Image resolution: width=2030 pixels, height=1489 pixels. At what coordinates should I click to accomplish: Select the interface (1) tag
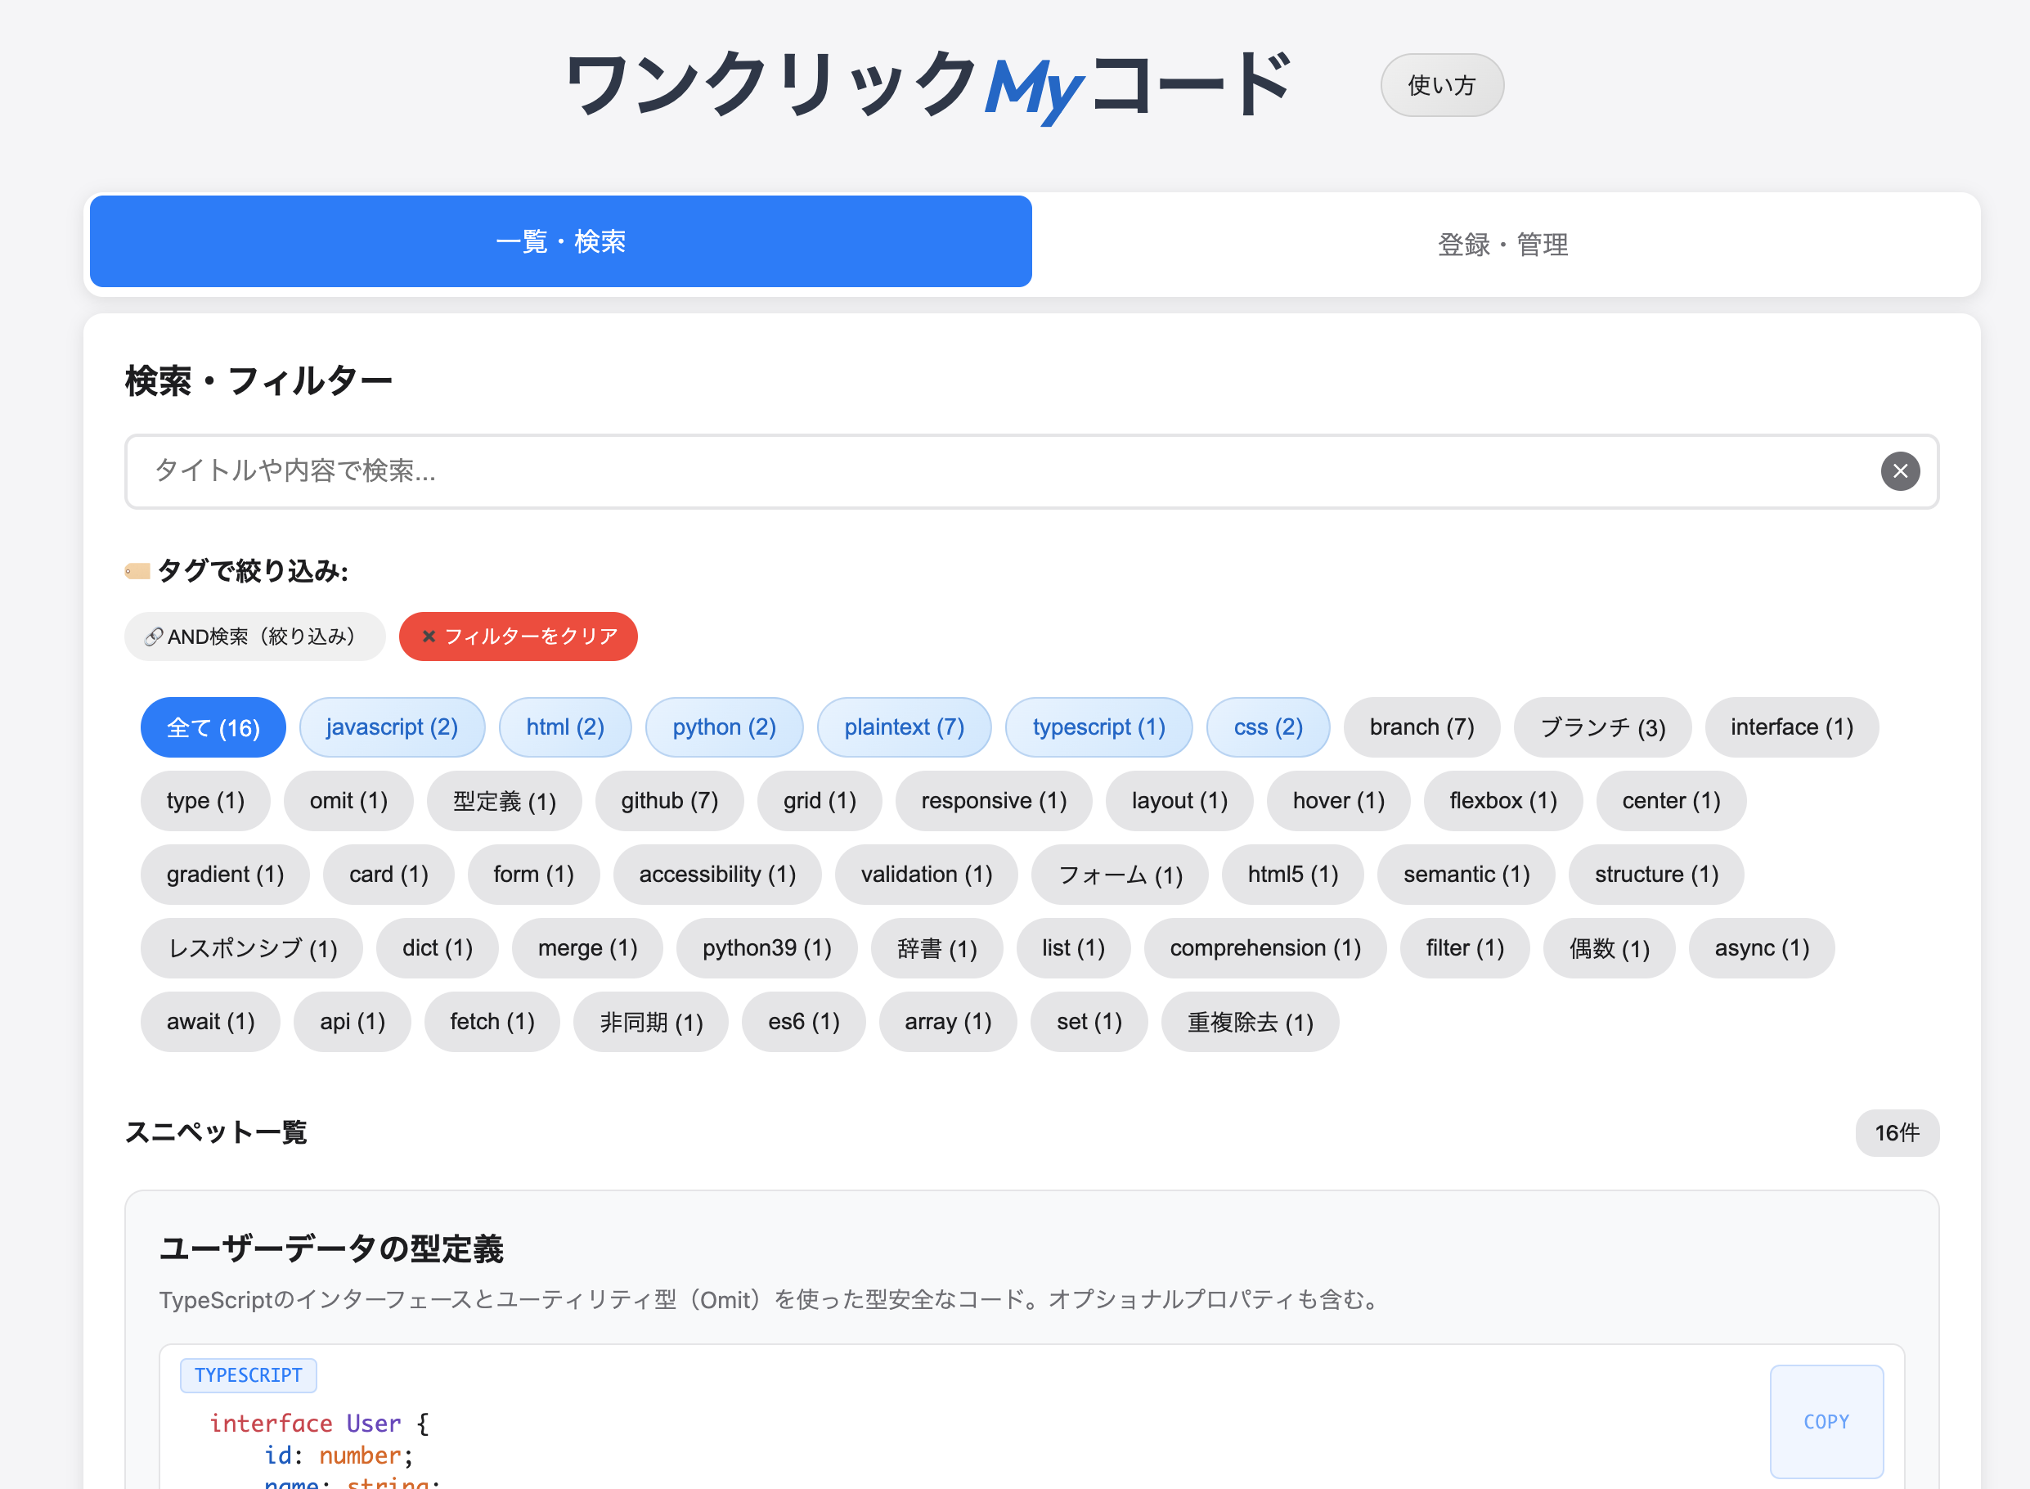(x=1791, y=727)
